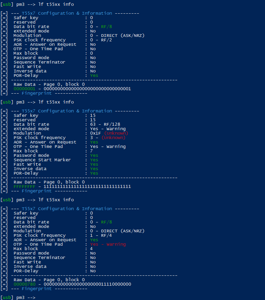This screenshot has width=265, height=300.
Task: Click the raw data value 00000780
Action: [x=25, y=284]
